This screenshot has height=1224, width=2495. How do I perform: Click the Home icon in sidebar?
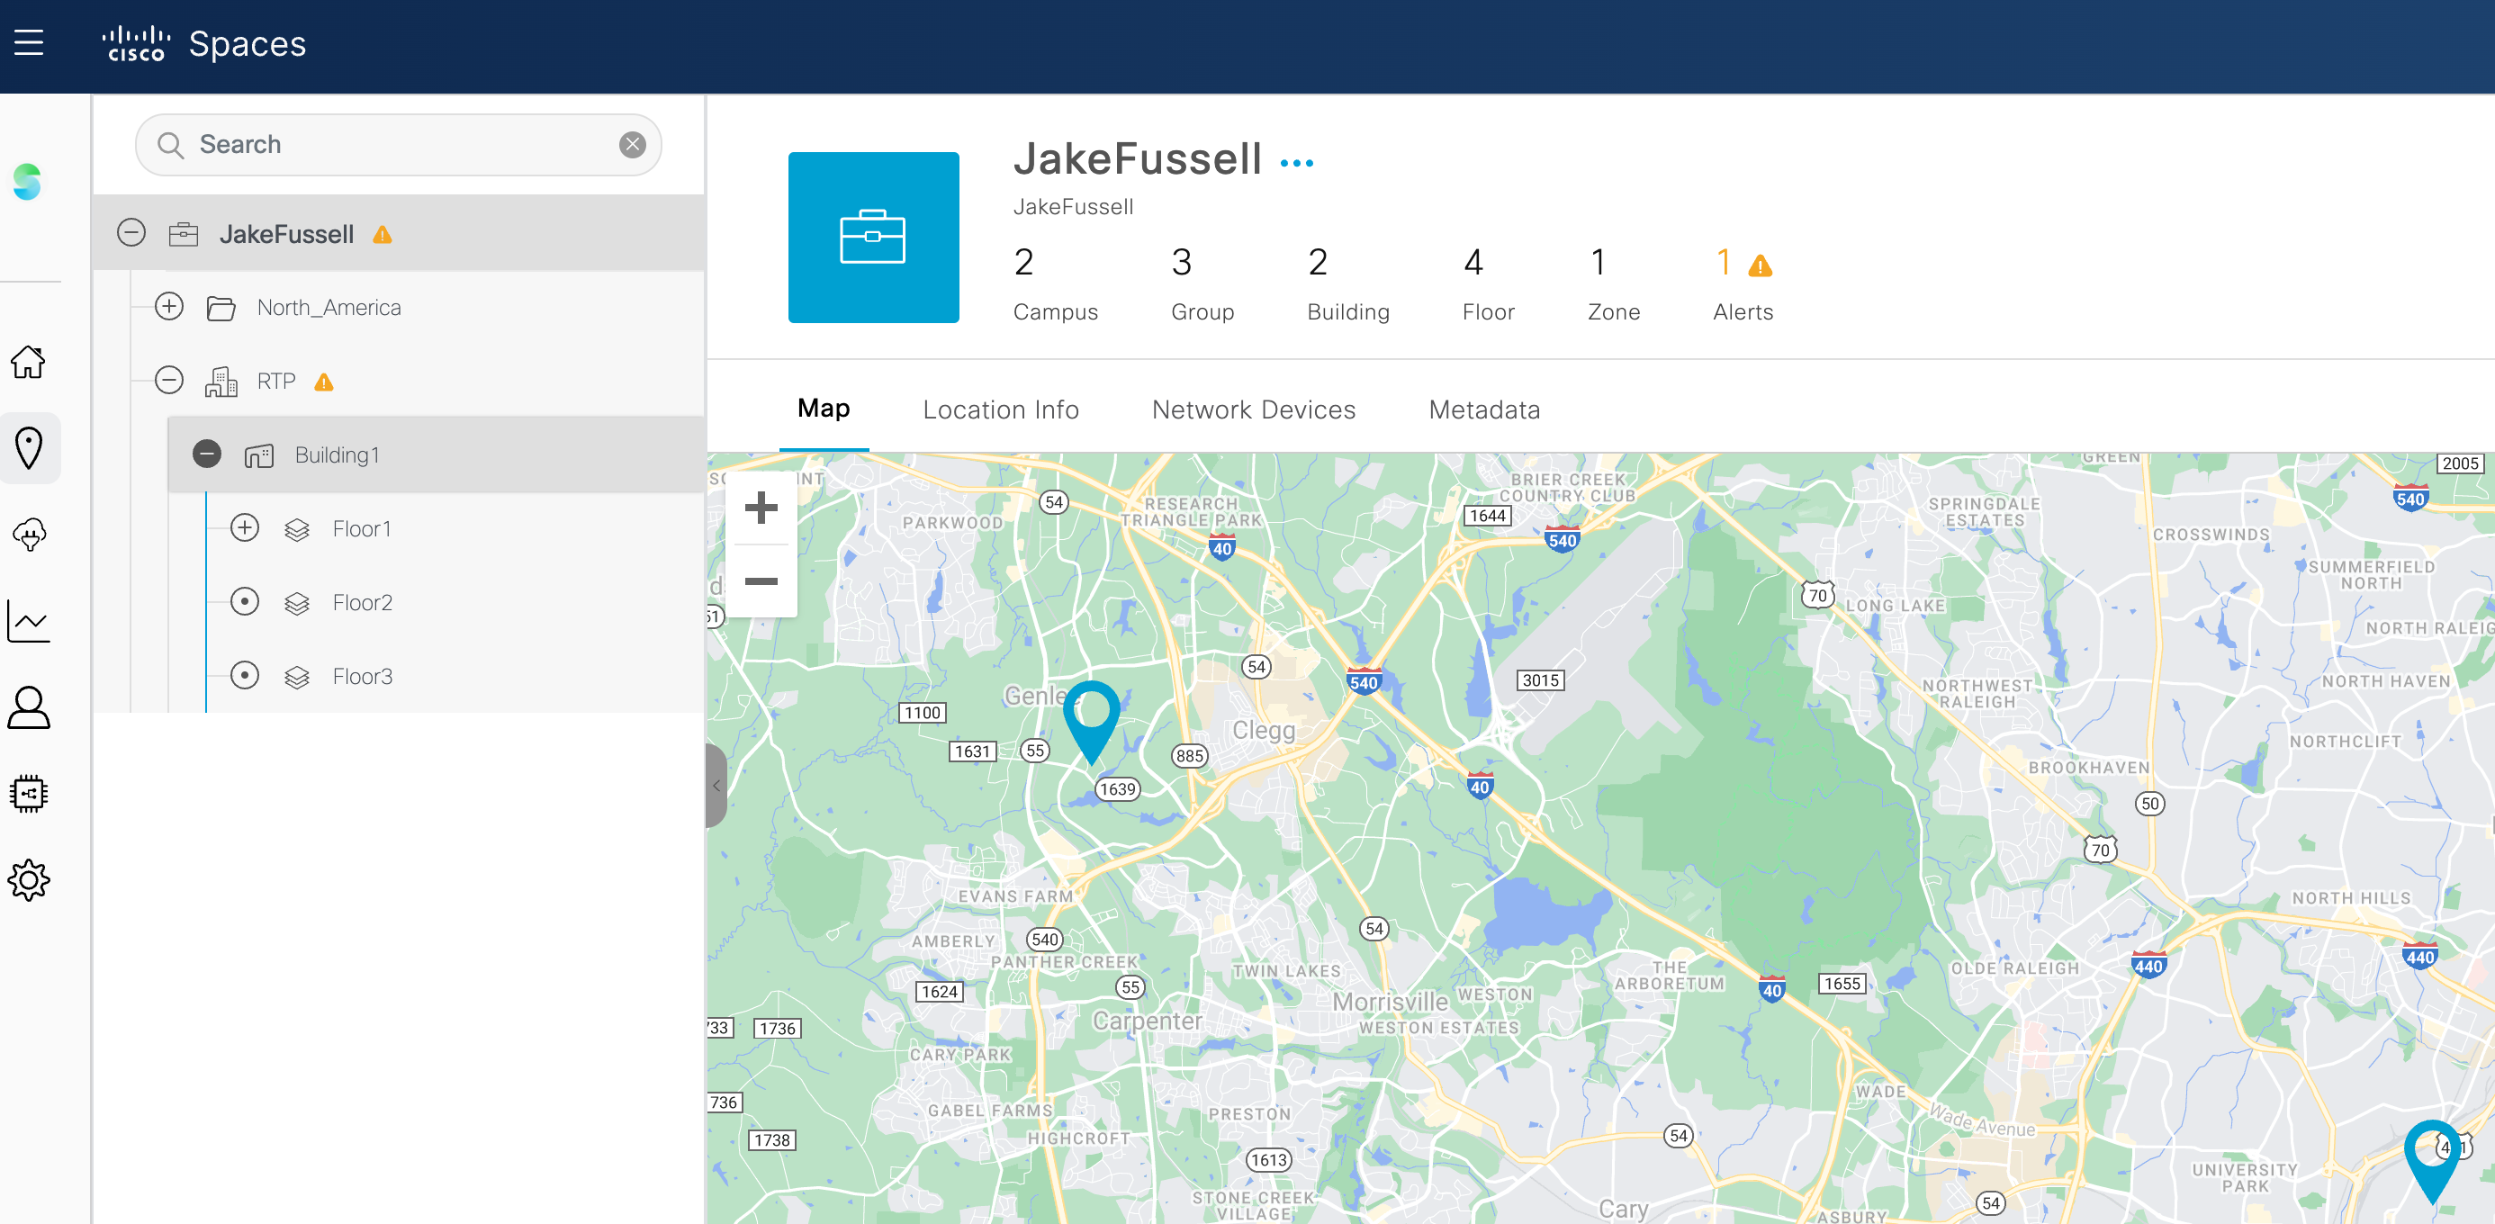coord(29,362)
